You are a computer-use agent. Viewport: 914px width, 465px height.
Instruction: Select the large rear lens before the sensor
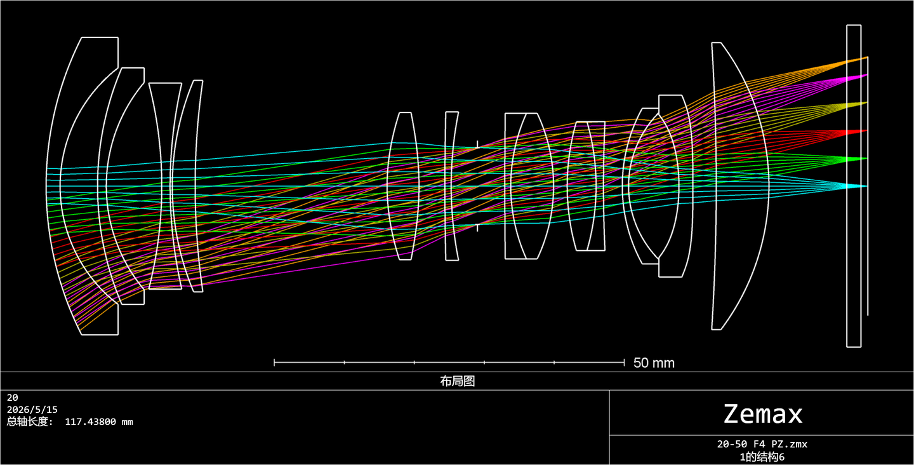coord(740,186)
